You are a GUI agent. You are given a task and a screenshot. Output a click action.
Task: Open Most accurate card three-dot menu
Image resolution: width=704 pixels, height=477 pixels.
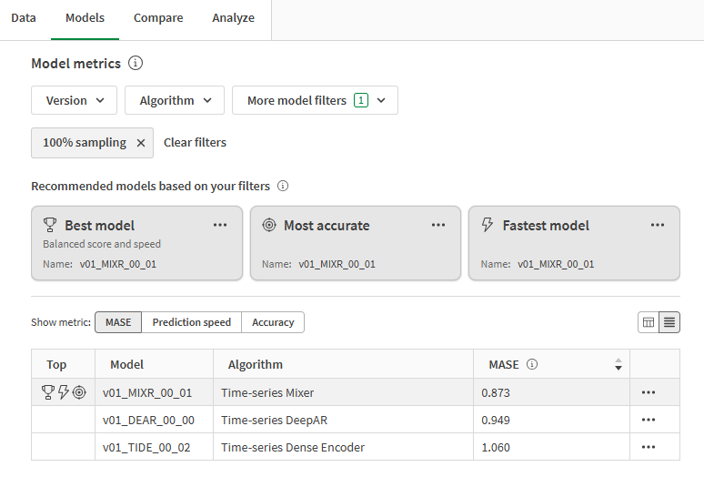pyautogui.click(x=438, y=225)
